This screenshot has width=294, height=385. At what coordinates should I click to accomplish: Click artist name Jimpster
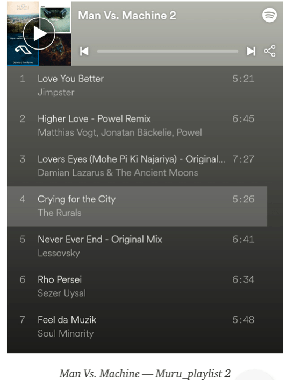[56, 93]
